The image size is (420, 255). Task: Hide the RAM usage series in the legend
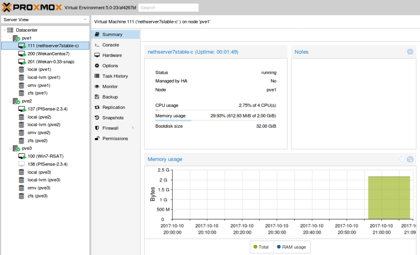292,247
